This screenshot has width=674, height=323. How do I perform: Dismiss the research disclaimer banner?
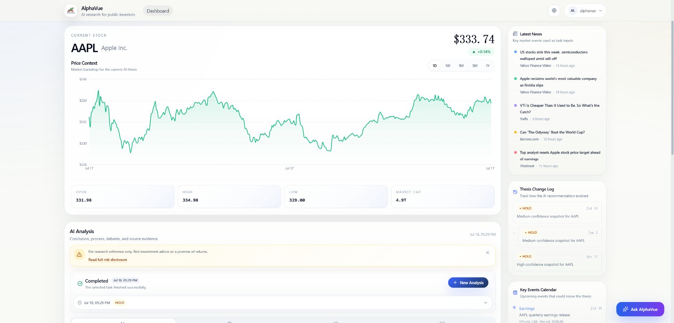pyautogui.click(x=487, y=253)
